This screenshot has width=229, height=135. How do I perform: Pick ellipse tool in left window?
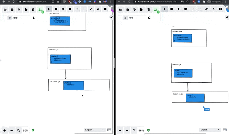click(x=70, y=9)
